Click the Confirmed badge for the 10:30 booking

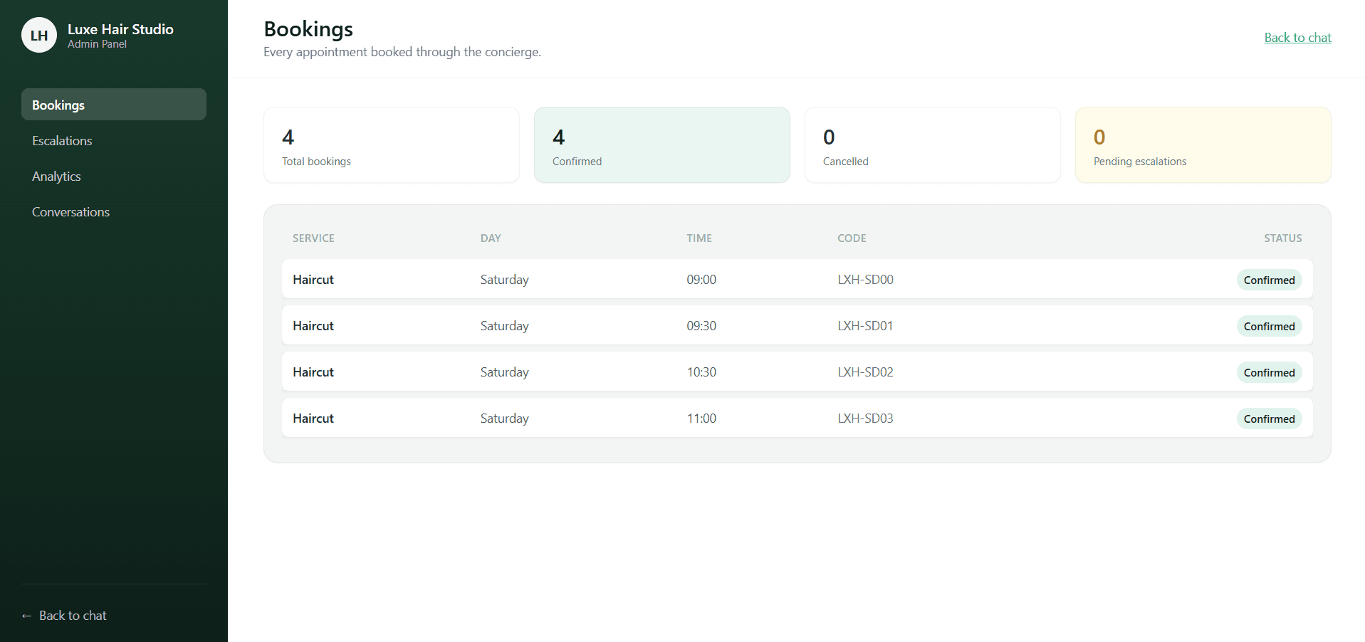[x=1269, y=372]
